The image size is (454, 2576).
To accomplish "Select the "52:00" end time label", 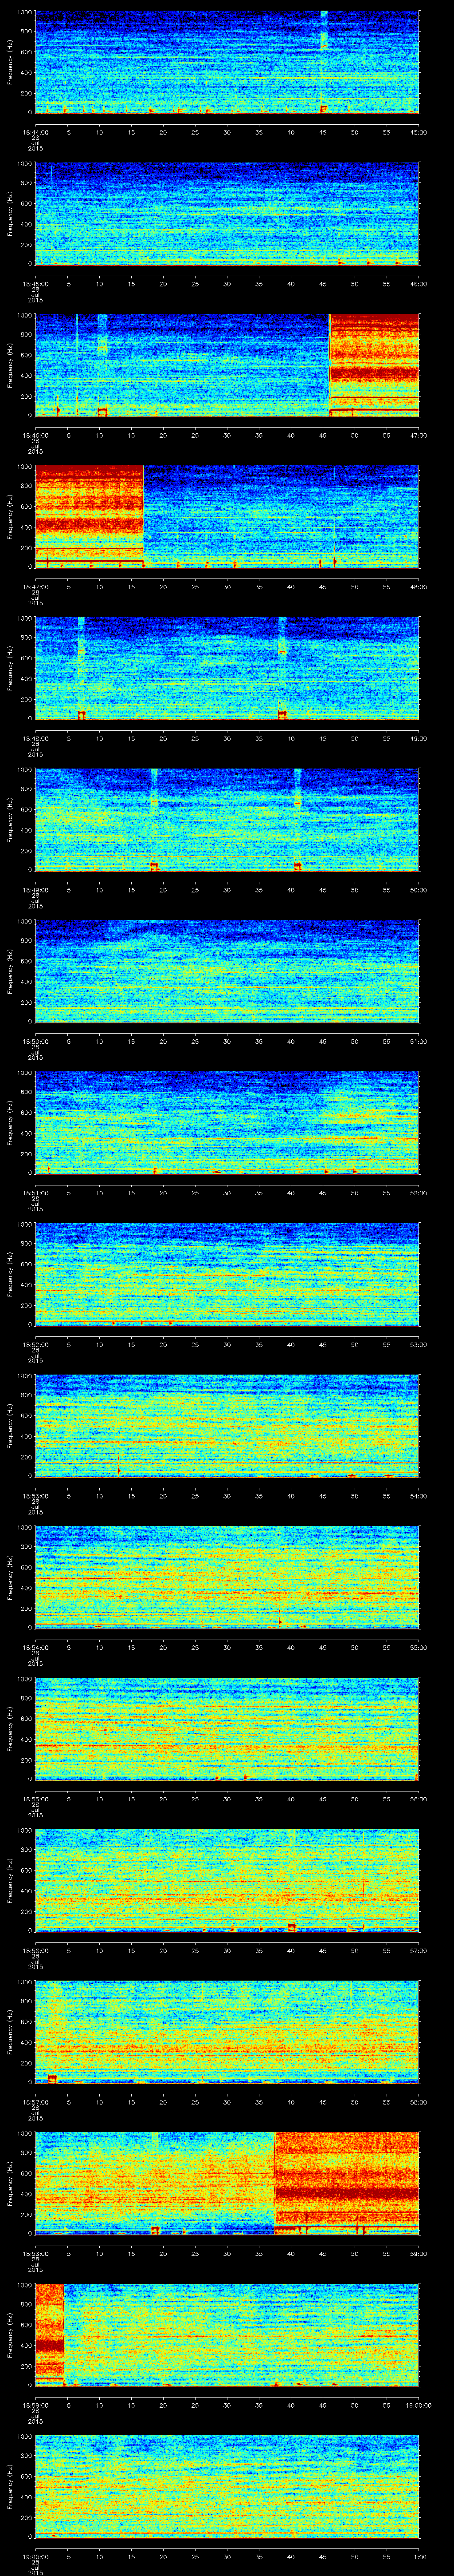I will [419, 1193].
